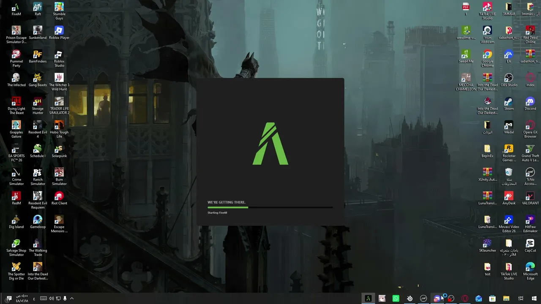
Task: Open the Rockstar Games Launcher icon
Action: click(508, 153)
